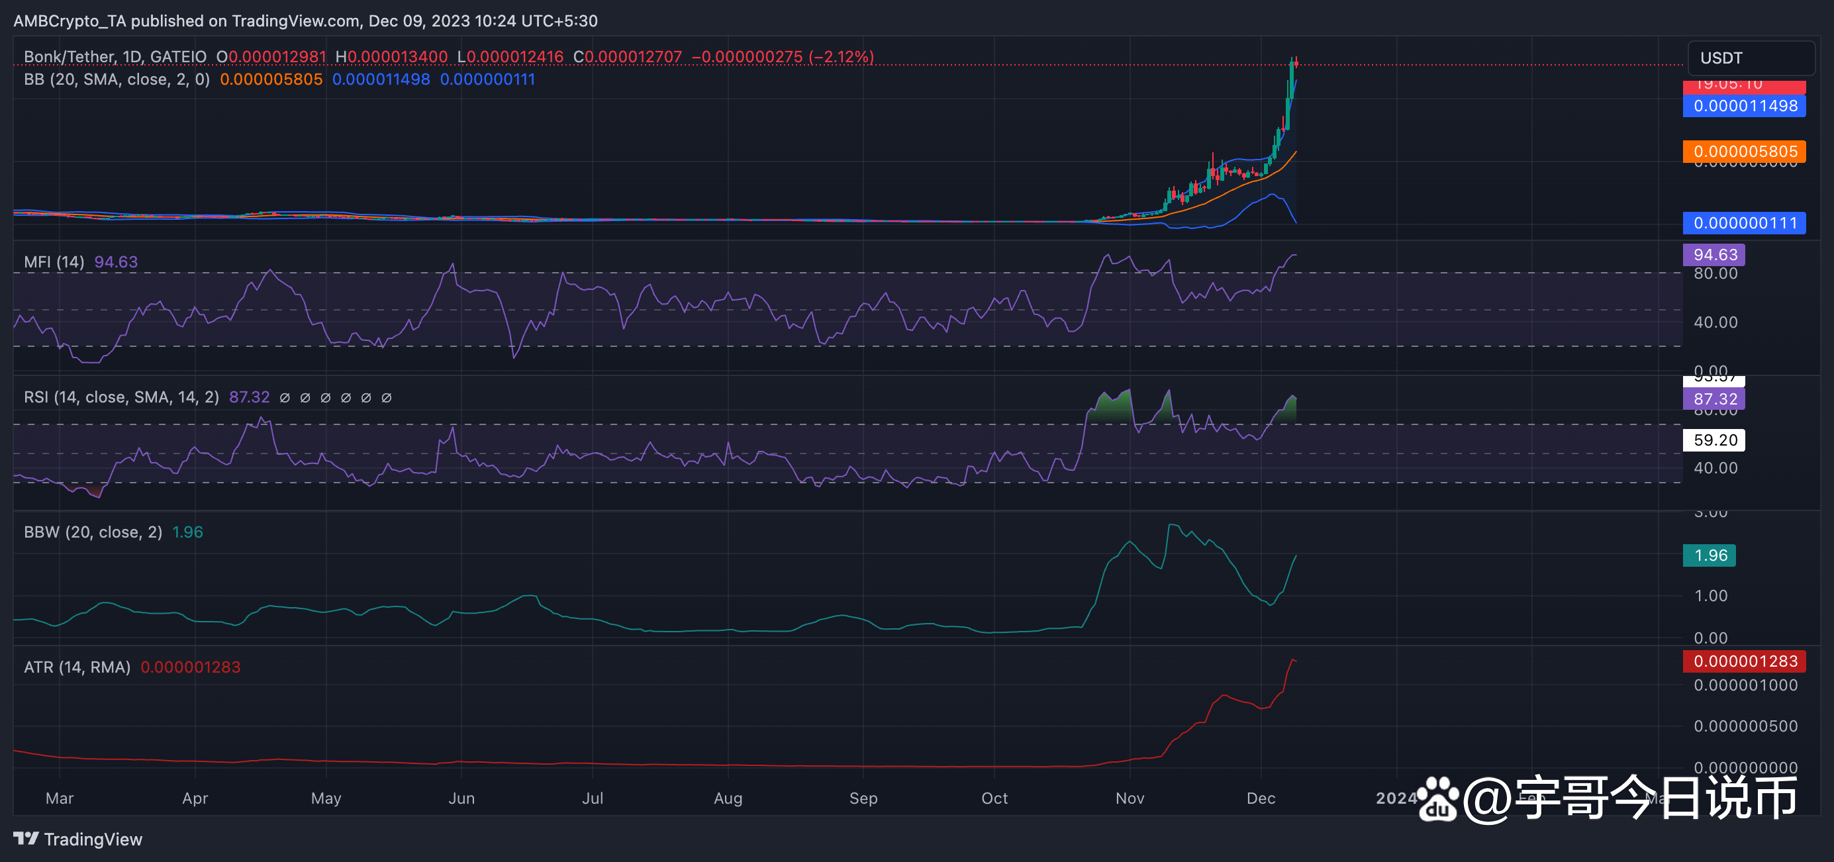Click the ATR (14, RMA) indicator title
Screen dimensions: 1834x862
pos(77,667)
